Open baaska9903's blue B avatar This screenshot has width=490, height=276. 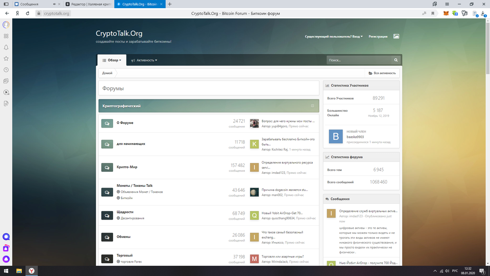pos(336,137)
